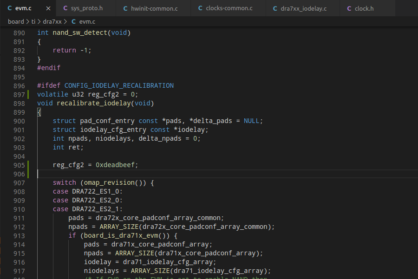Click the C icon on the sys_proto.h tab

click(65, 8)
